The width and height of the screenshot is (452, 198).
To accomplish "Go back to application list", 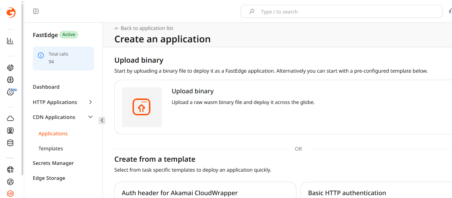I will coord(144,28).
